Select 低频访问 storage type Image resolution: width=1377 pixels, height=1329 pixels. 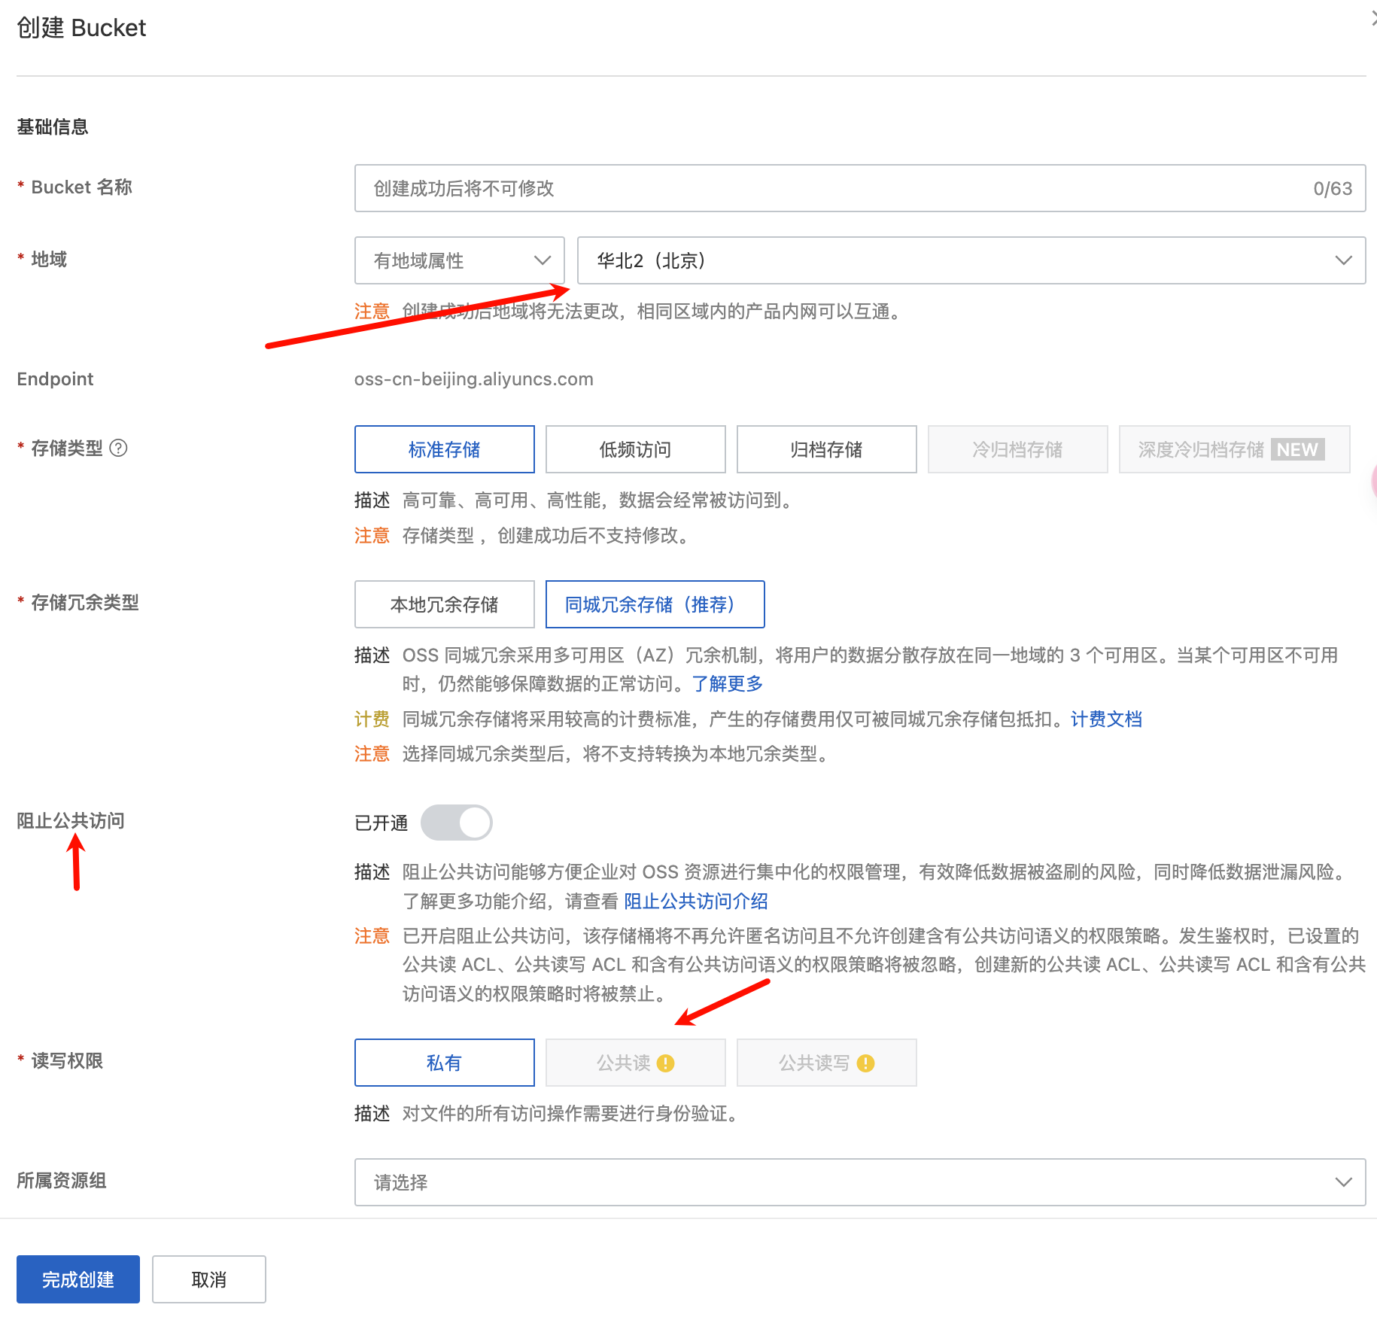click(635, 449)
